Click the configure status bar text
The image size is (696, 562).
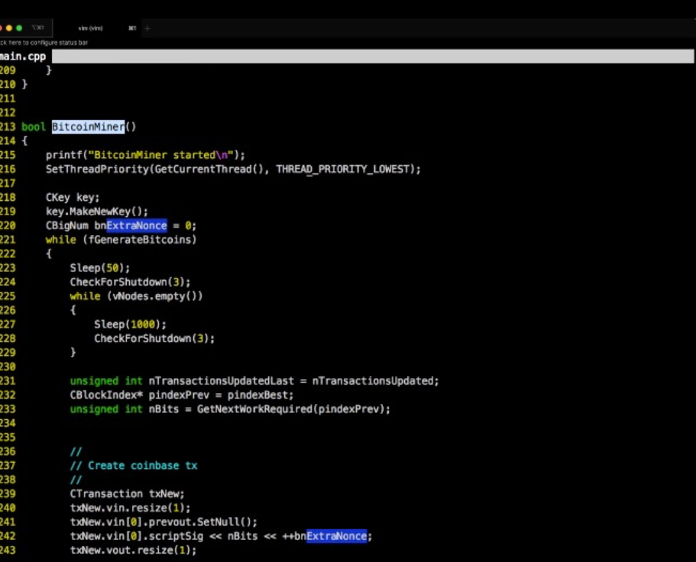pyautogui.click(x=43, y=43)
